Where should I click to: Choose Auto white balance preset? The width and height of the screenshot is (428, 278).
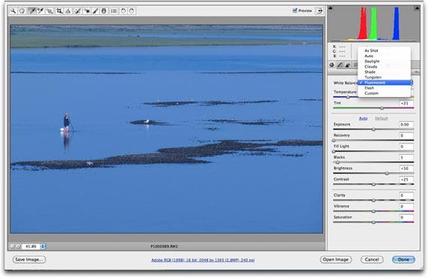(x=384, y=56)
